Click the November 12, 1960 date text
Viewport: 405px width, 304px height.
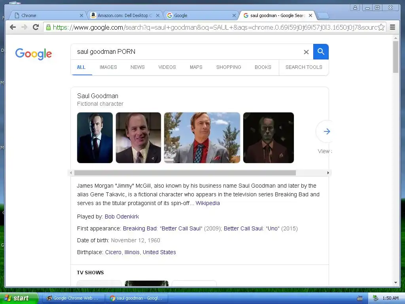136,240
